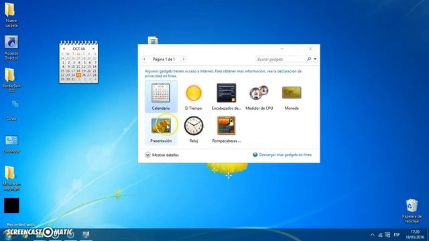
Task: Open the Accesos Directos desktop shortcut
Action: [11, 48]
